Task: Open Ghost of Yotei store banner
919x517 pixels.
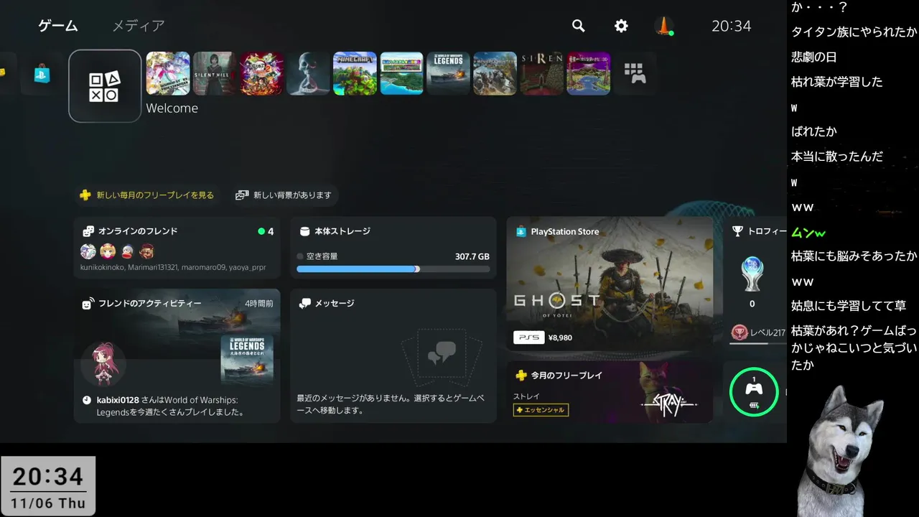Action: [x=610, y=284]
